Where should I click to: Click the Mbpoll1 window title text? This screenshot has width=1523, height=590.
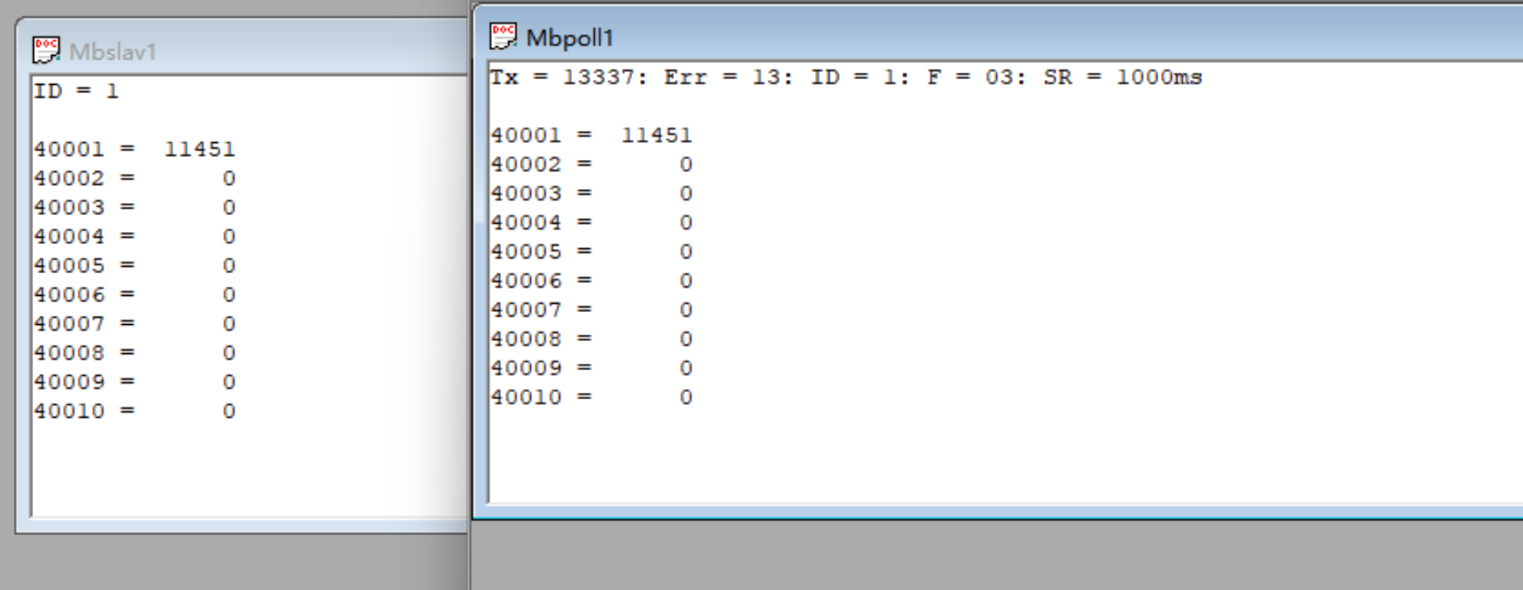pos(570,38)
